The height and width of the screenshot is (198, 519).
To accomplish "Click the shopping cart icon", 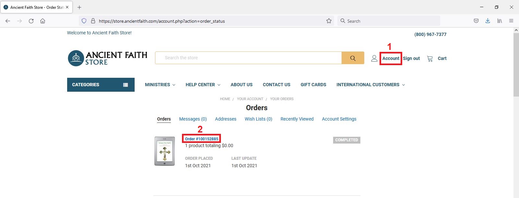I will pyautogui.click(x=430, y=59).
